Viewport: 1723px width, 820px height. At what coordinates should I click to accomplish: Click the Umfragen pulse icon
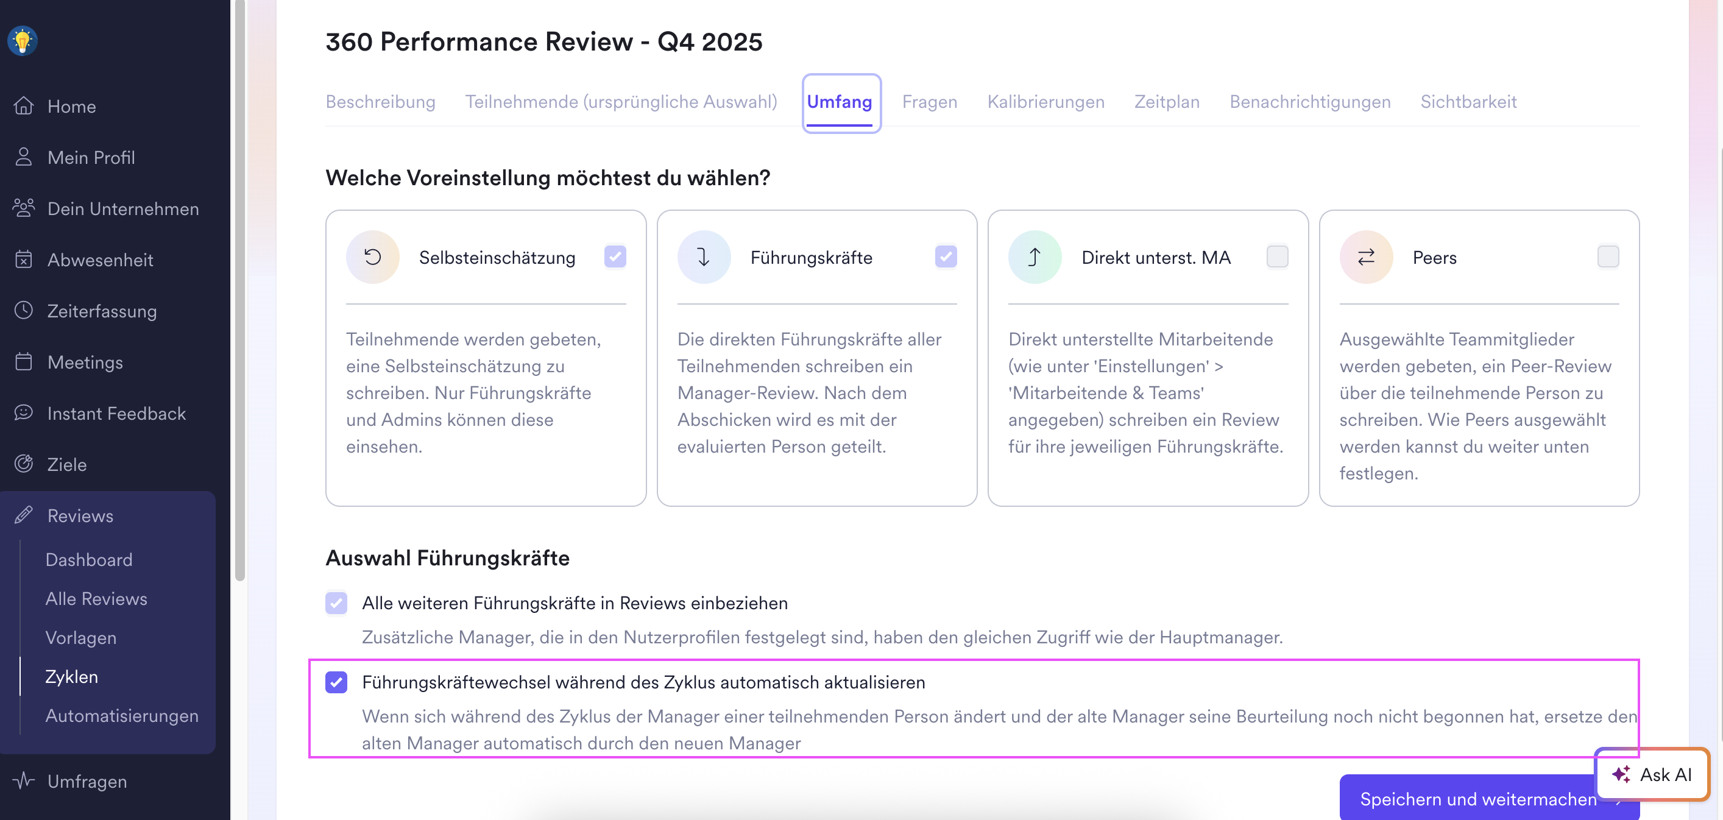tap(23, 780)
